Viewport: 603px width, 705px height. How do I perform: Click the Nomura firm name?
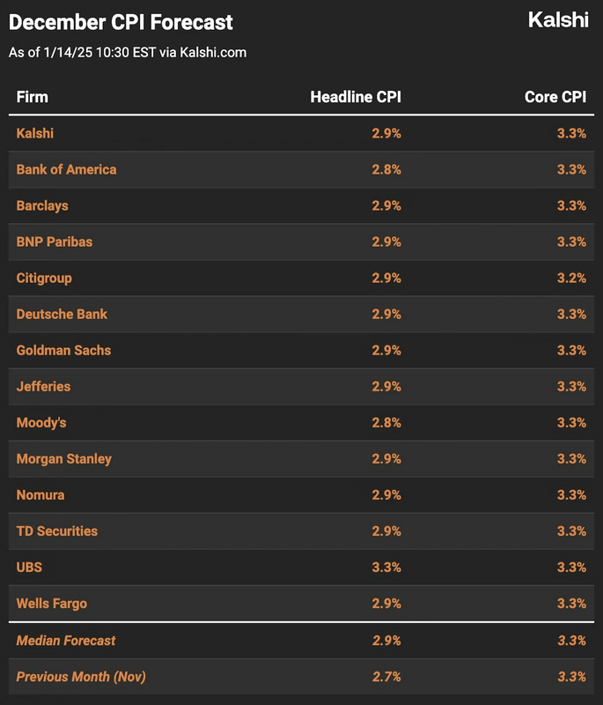click(40, 495)
